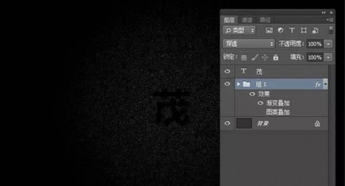Expand the 组 1 group triangle
The height and width of the screenshot is (186, 345).
pos(238,84)
